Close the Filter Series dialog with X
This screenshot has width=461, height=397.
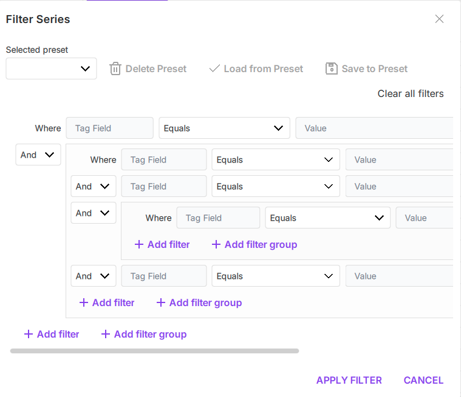[x=439, y=19]
